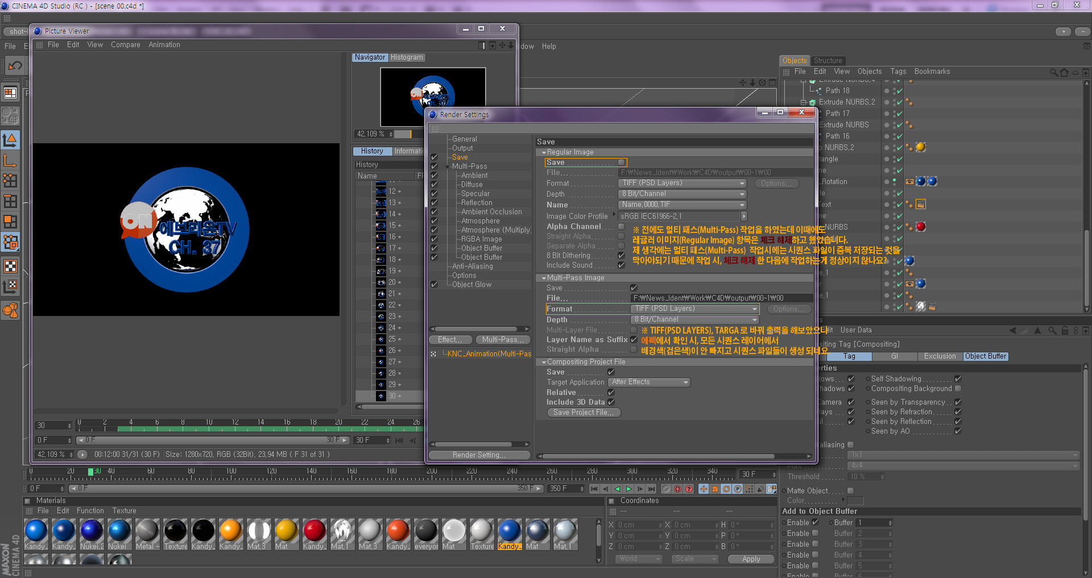
Task: Open Animation menu in Picture Viewer
Action: (164, 45)
